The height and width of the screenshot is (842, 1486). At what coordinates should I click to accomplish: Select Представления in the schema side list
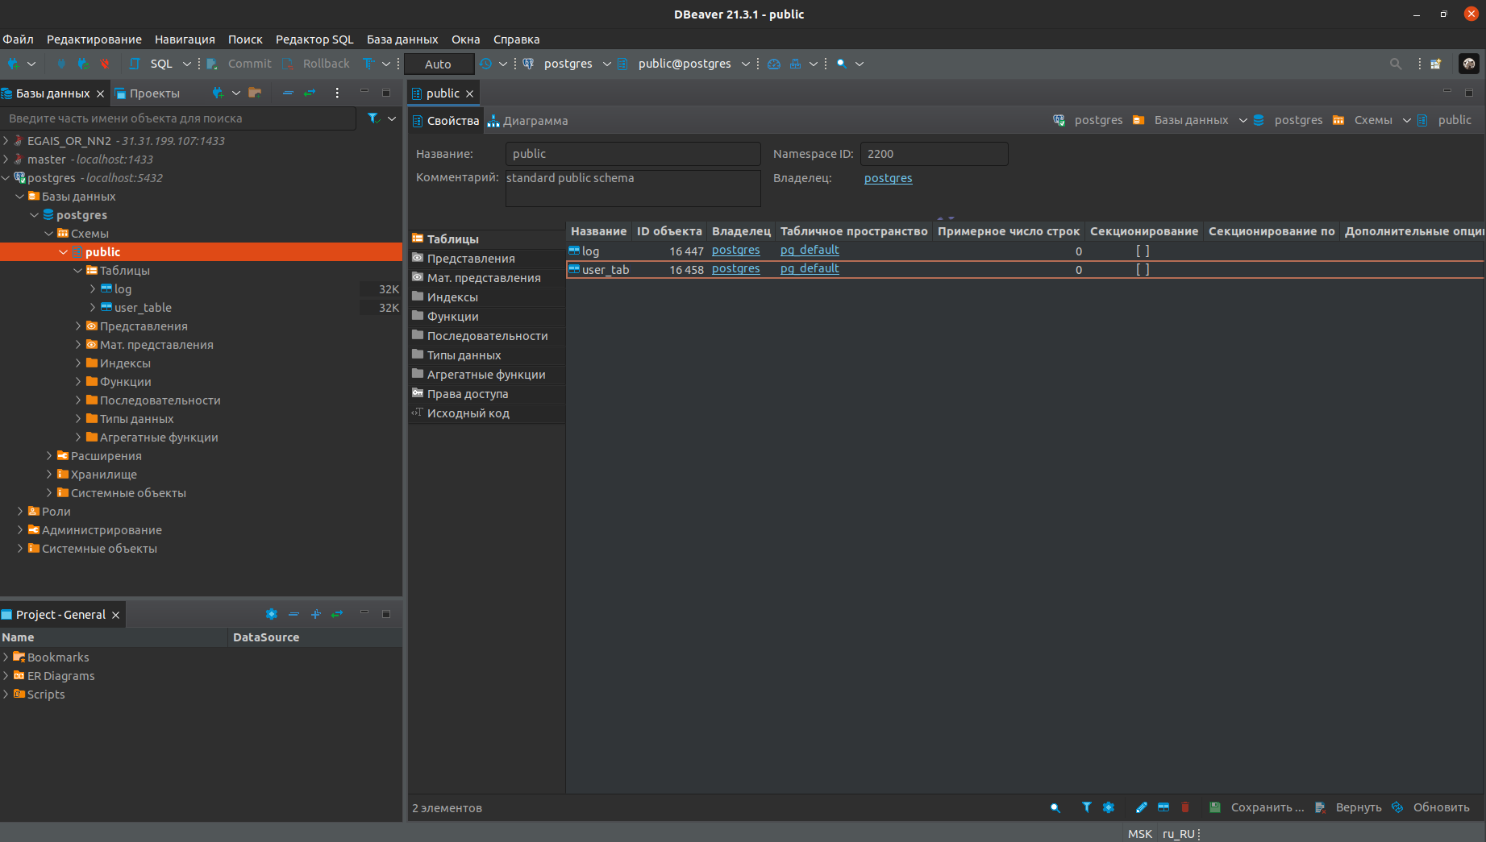click(487, 259)
